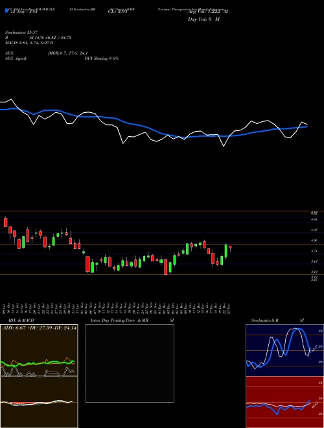Viewport: 324px width, 428px height.
Task: Click the 'Intra Day Trading Price & MR' title
Action: point(120,320)
